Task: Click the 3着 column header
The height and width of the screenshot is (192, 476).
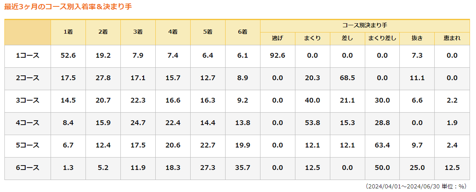Action: point(138,32)
